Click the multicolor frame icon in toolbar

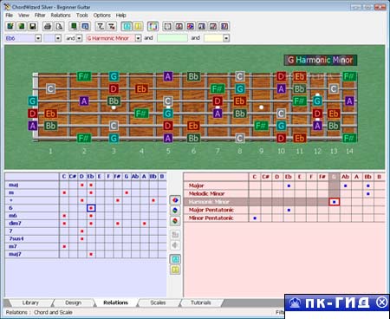coord(153,26)
